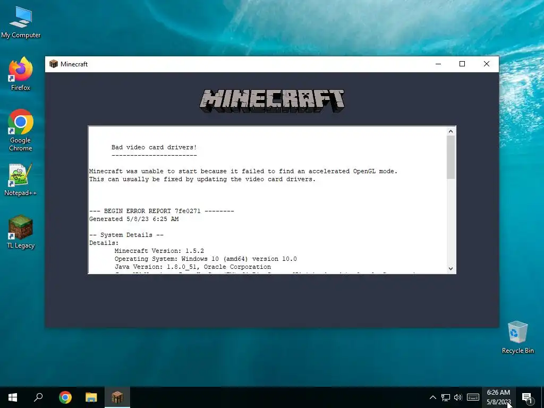Select the Notepad++ desktop shortcut
Image resolution: width=544 pixels, height=408 pixels.
tap(21, 180)
